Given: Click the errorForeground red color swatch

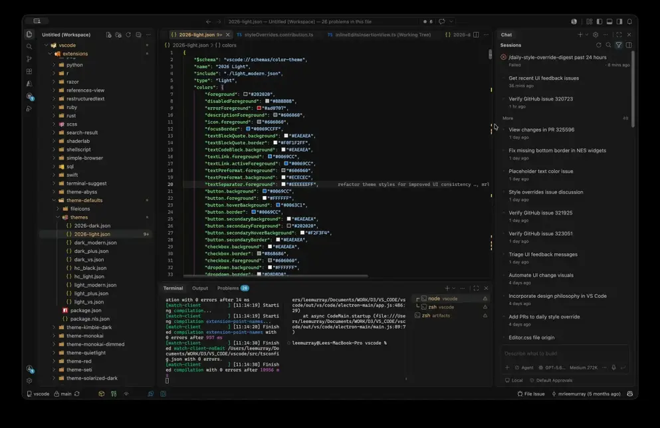Looking at the screenshot, I should 259,108.
